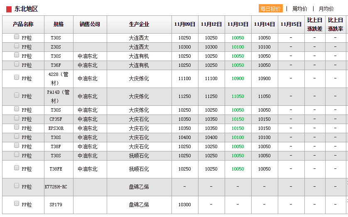Select the EPS30R row checkbox
This screenshot has height=217, width=348.
(17, 127)
